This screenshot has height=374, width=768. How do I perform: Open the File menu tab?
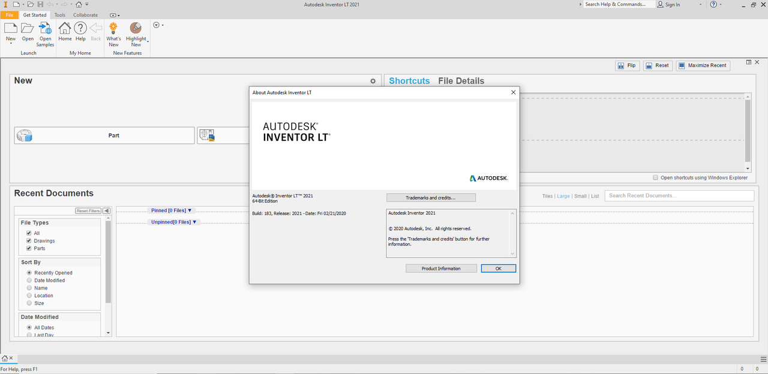(x=9, y=15)
